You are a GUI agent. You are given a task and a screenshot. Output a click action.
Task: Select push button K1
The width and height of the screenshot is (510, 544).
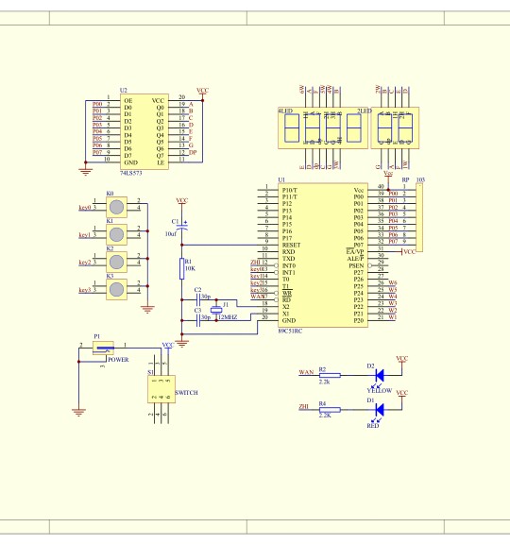(x=116, y=234)
